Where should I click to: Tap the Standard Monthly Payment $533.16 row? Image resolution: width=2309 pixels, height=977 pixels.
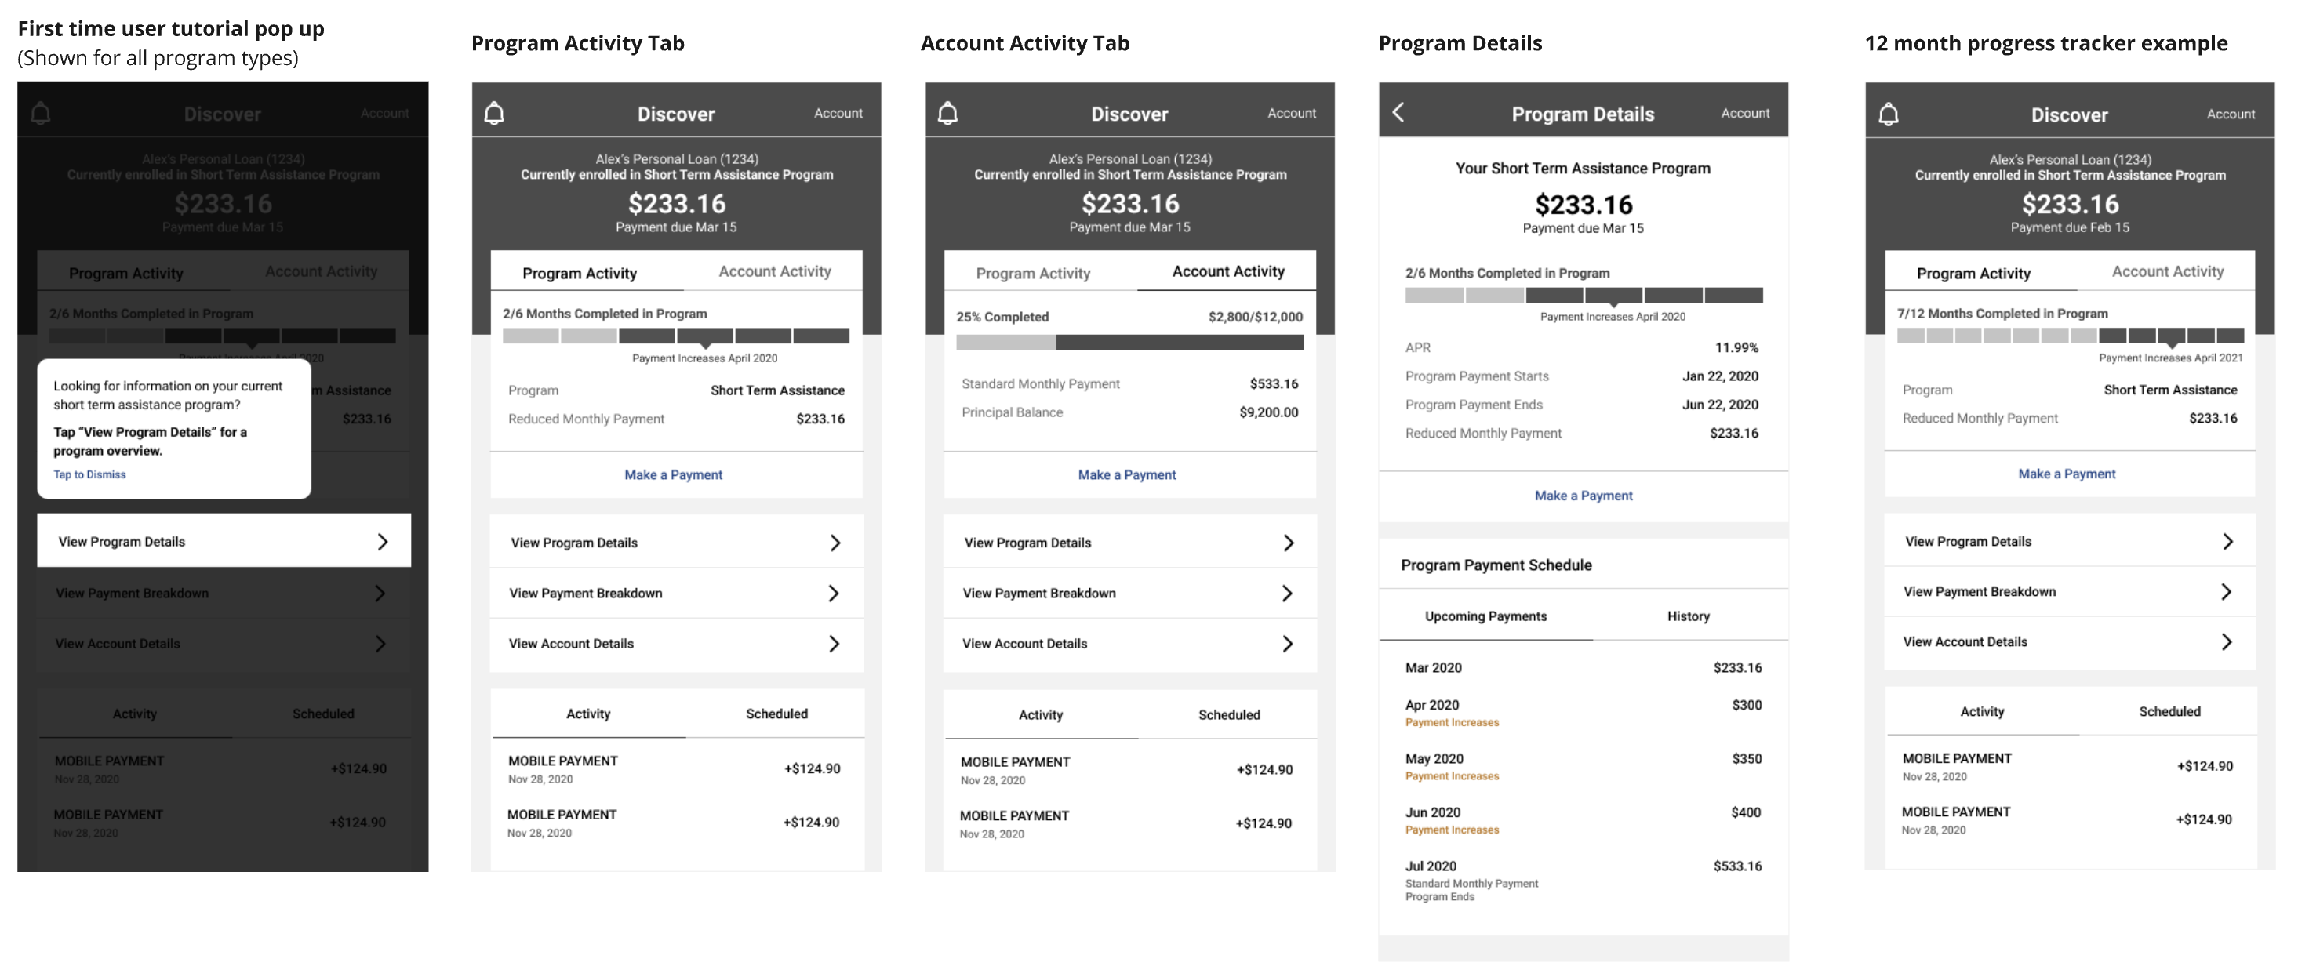click(x=1129, y=383)
